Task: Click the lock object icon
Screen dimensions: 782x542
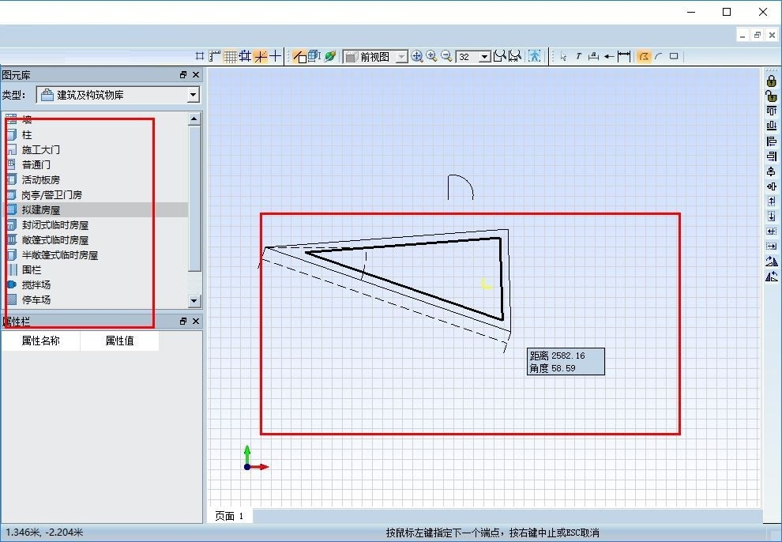Action: point(772,81)
